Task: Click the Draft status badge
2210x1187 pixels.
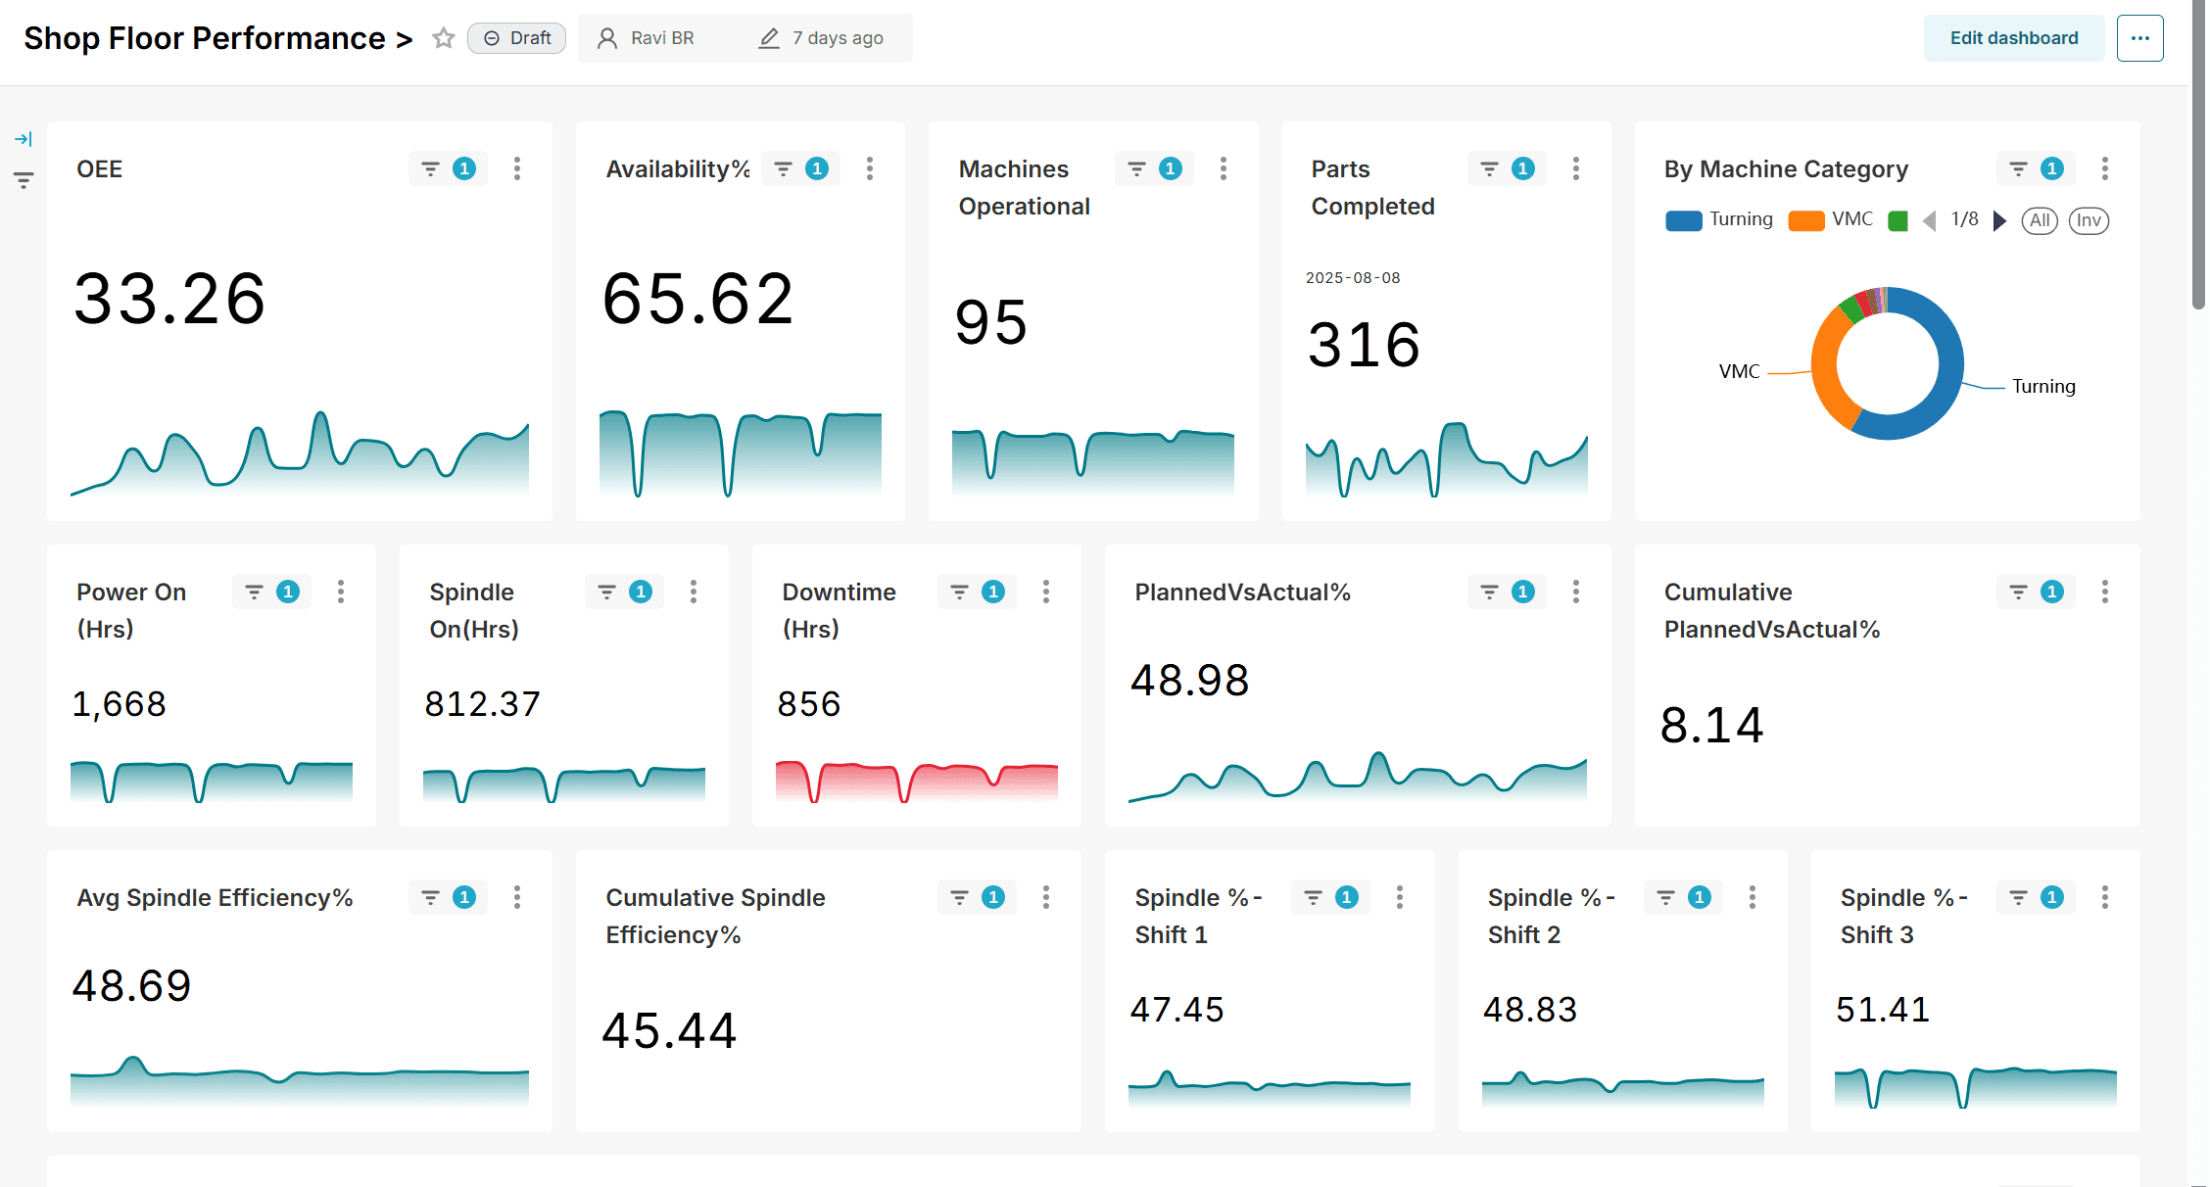Action: coord(517,38)
